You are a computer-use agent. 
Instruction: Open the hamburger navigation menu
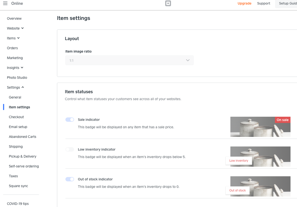click(x=5, y=4)
